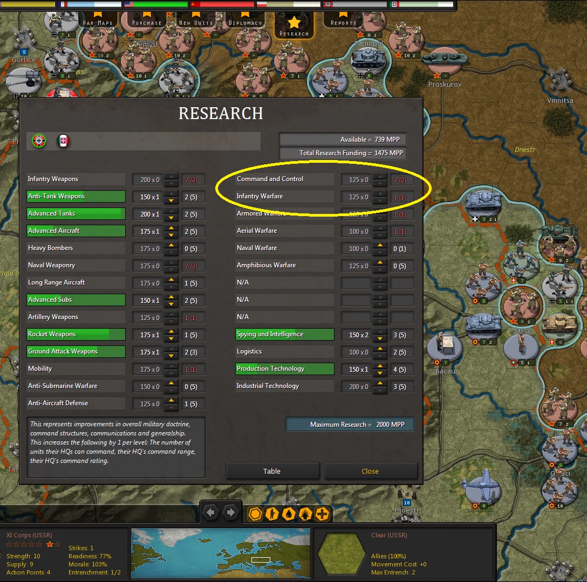
Task: Toggle the soldier unit display icon
Action: tap(272, 514)
